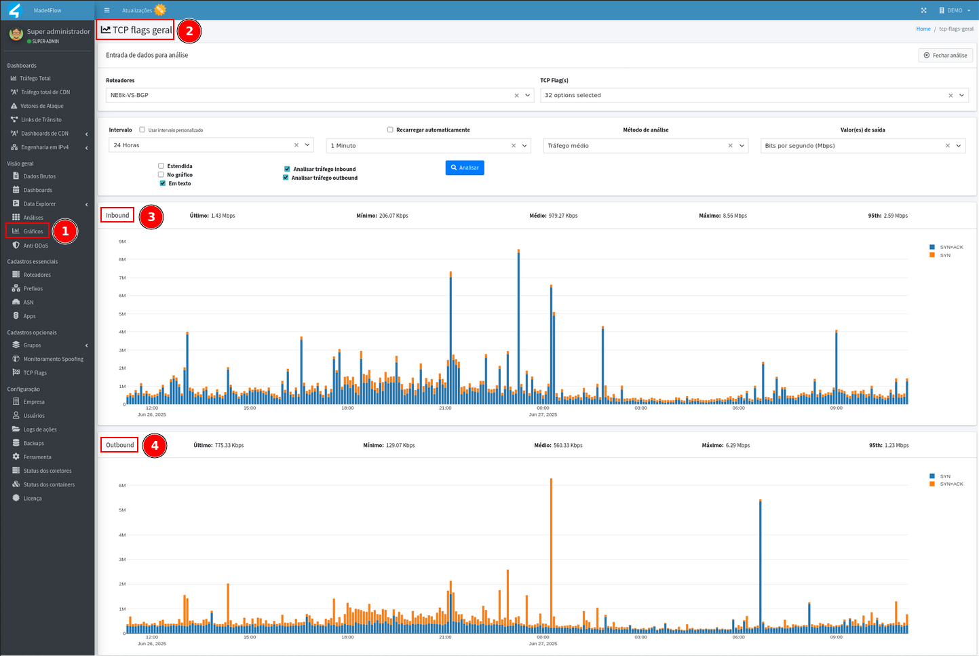Viewport: 979px width, 656px height.
Task: Click the Apps database icon
Action: (x=16, y=315)
